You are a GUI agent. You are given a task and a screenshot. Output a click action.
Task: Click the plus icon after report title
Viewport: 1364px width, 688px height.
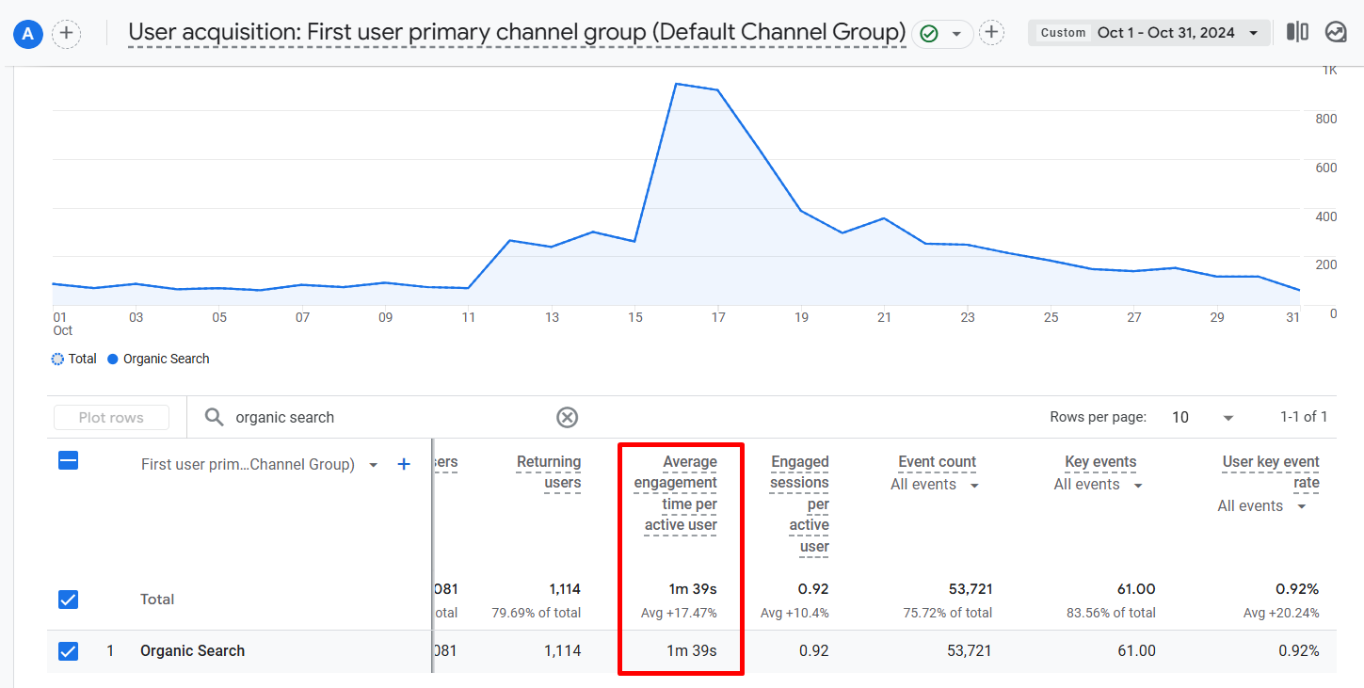coord(991,33)
